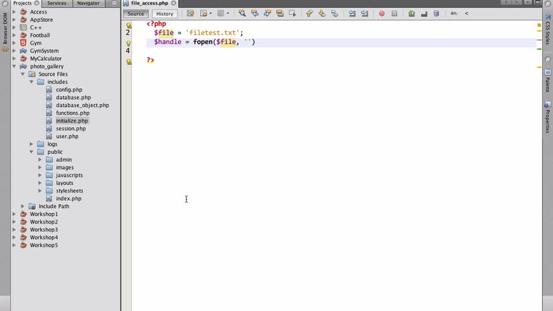Select file_access.php editor tab
The image size is (553, 311).
[x=150, y=3]
